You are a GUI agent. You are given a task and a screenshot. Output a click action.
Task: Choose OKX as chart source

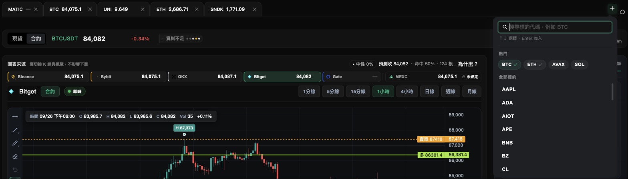tap(205, 76)
